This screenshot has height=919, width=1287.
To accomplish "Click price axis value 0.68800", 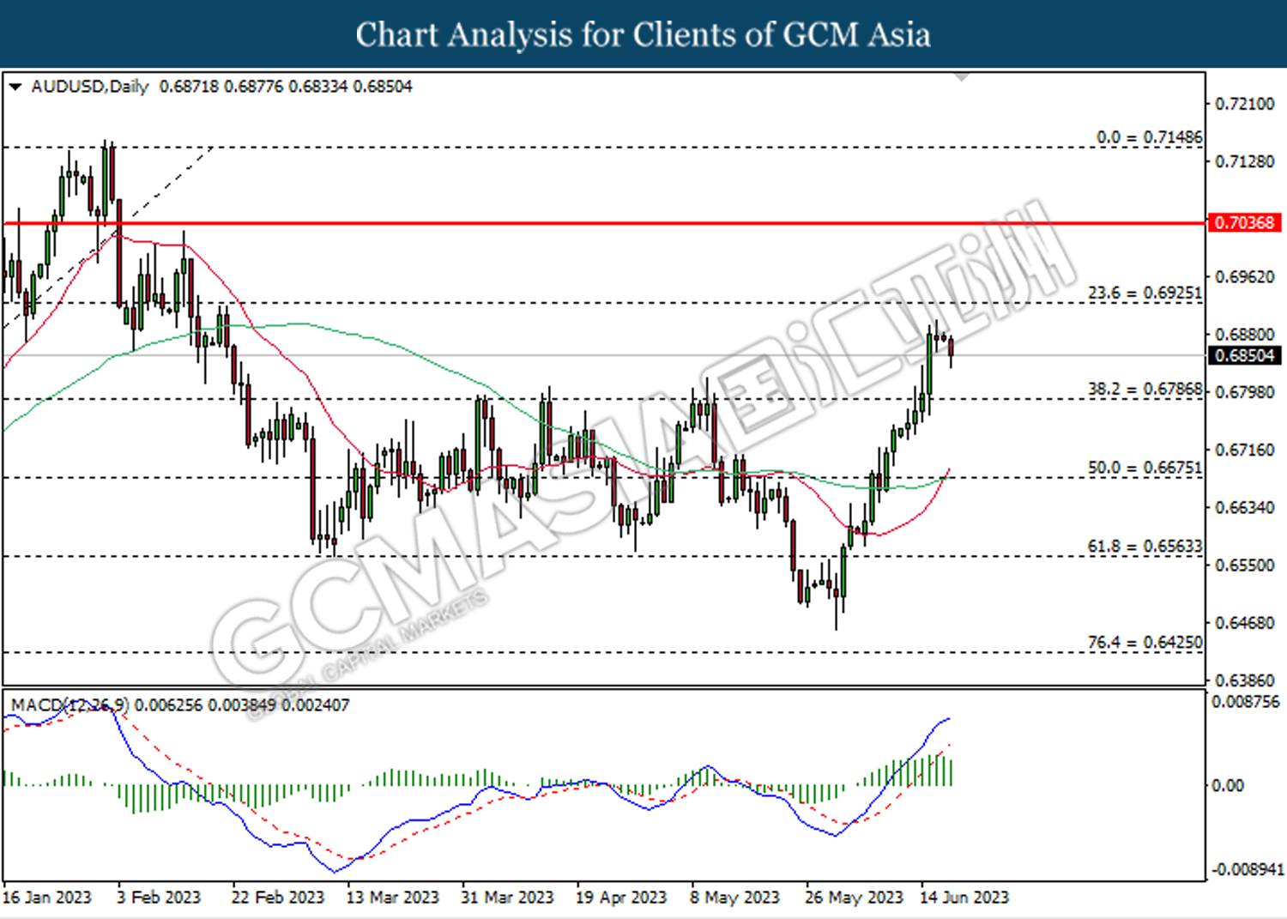I will pos(1245,335).
